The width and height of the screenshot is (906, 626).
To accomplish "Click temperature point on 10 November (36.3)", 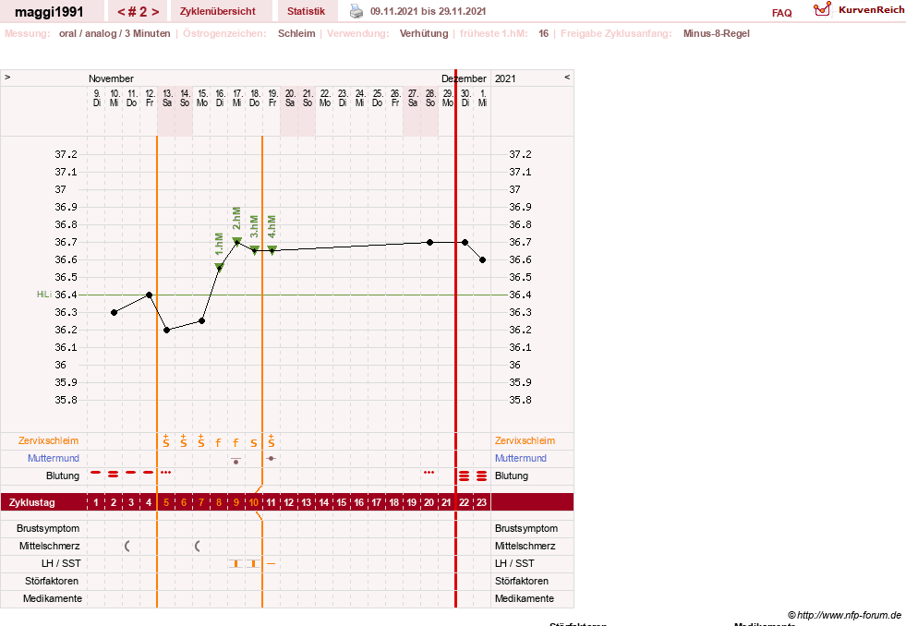I will coord(114,312).
